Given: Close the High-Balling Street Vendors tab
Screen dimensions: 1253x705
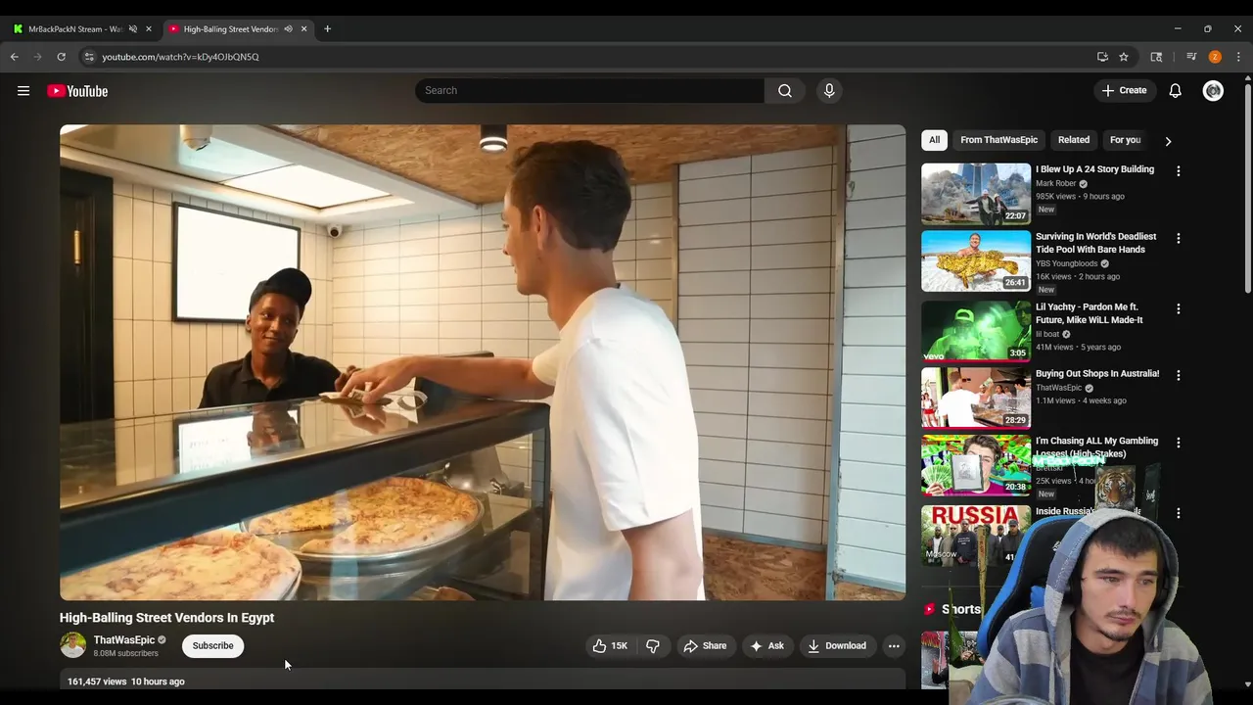Looking at the screenshot, I should pos(303,29).
